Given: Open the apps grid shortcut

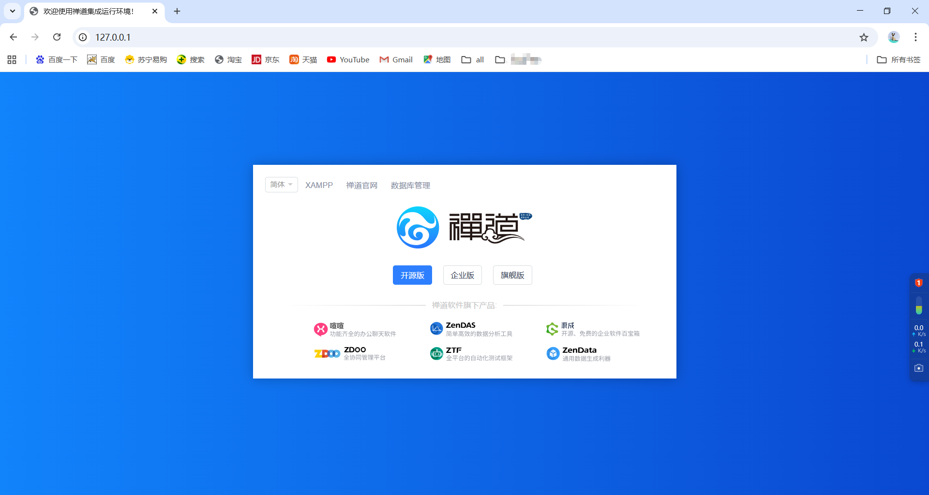Looking at the screenshot, I should tap(12, 59).
